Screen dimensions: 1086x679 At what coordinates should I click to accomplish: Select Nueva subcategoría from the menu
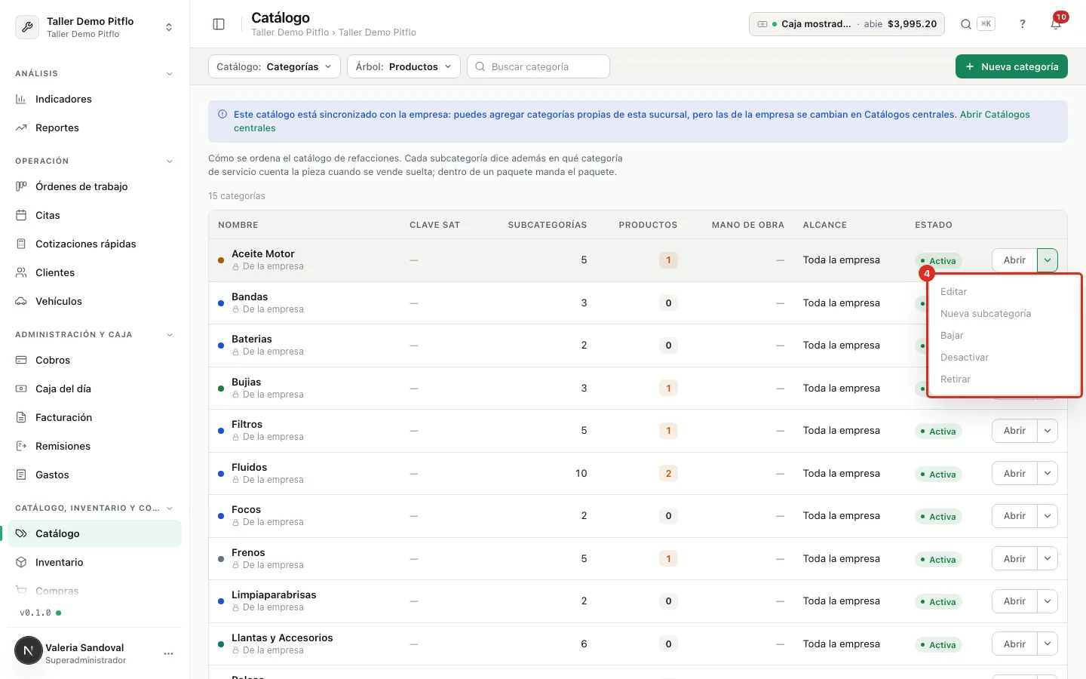(1005, 314)
